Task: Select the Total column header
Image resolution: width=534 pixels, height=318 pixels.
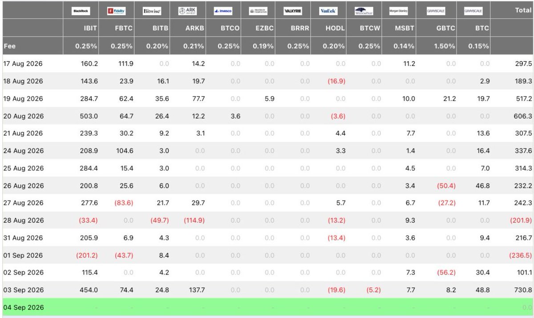Action: pyautogui.click(x=523, y=10)
